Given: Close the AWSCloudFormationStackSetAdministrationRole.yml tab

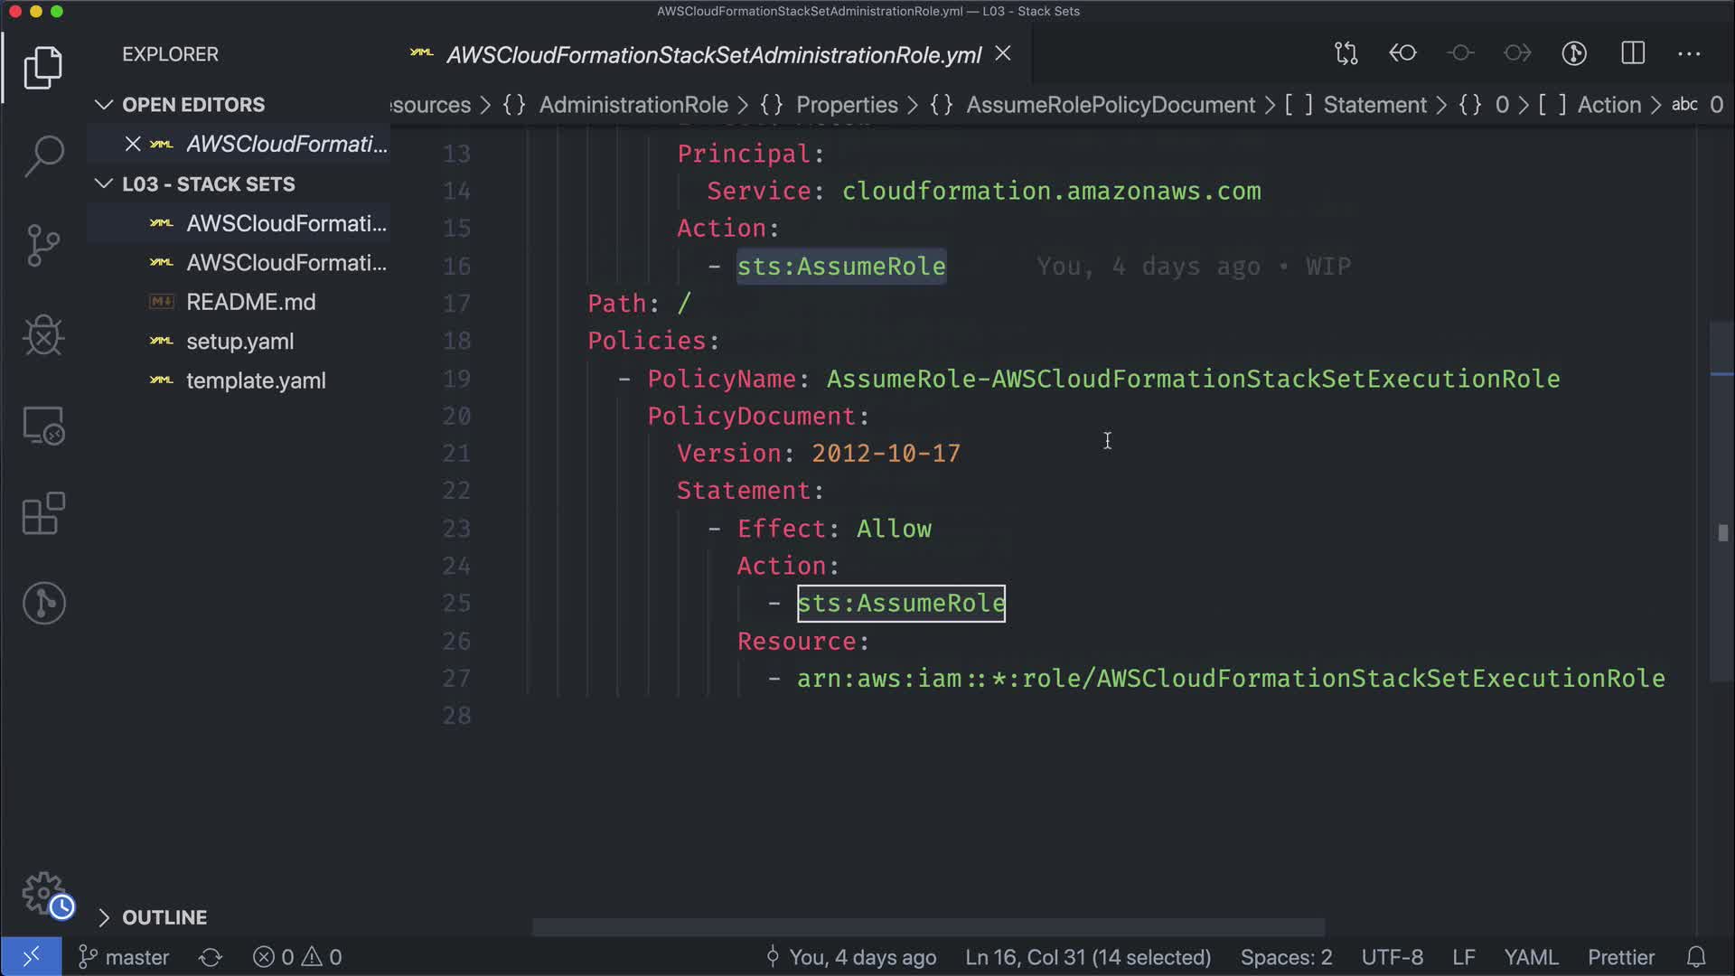Looking at the screenshot, I should [x=1003, y=54].
